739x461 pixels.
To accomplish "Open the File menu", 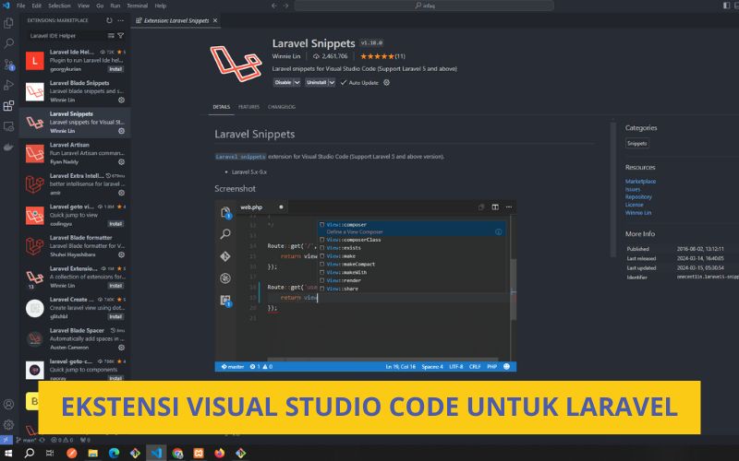I will (x=20, y=6).
